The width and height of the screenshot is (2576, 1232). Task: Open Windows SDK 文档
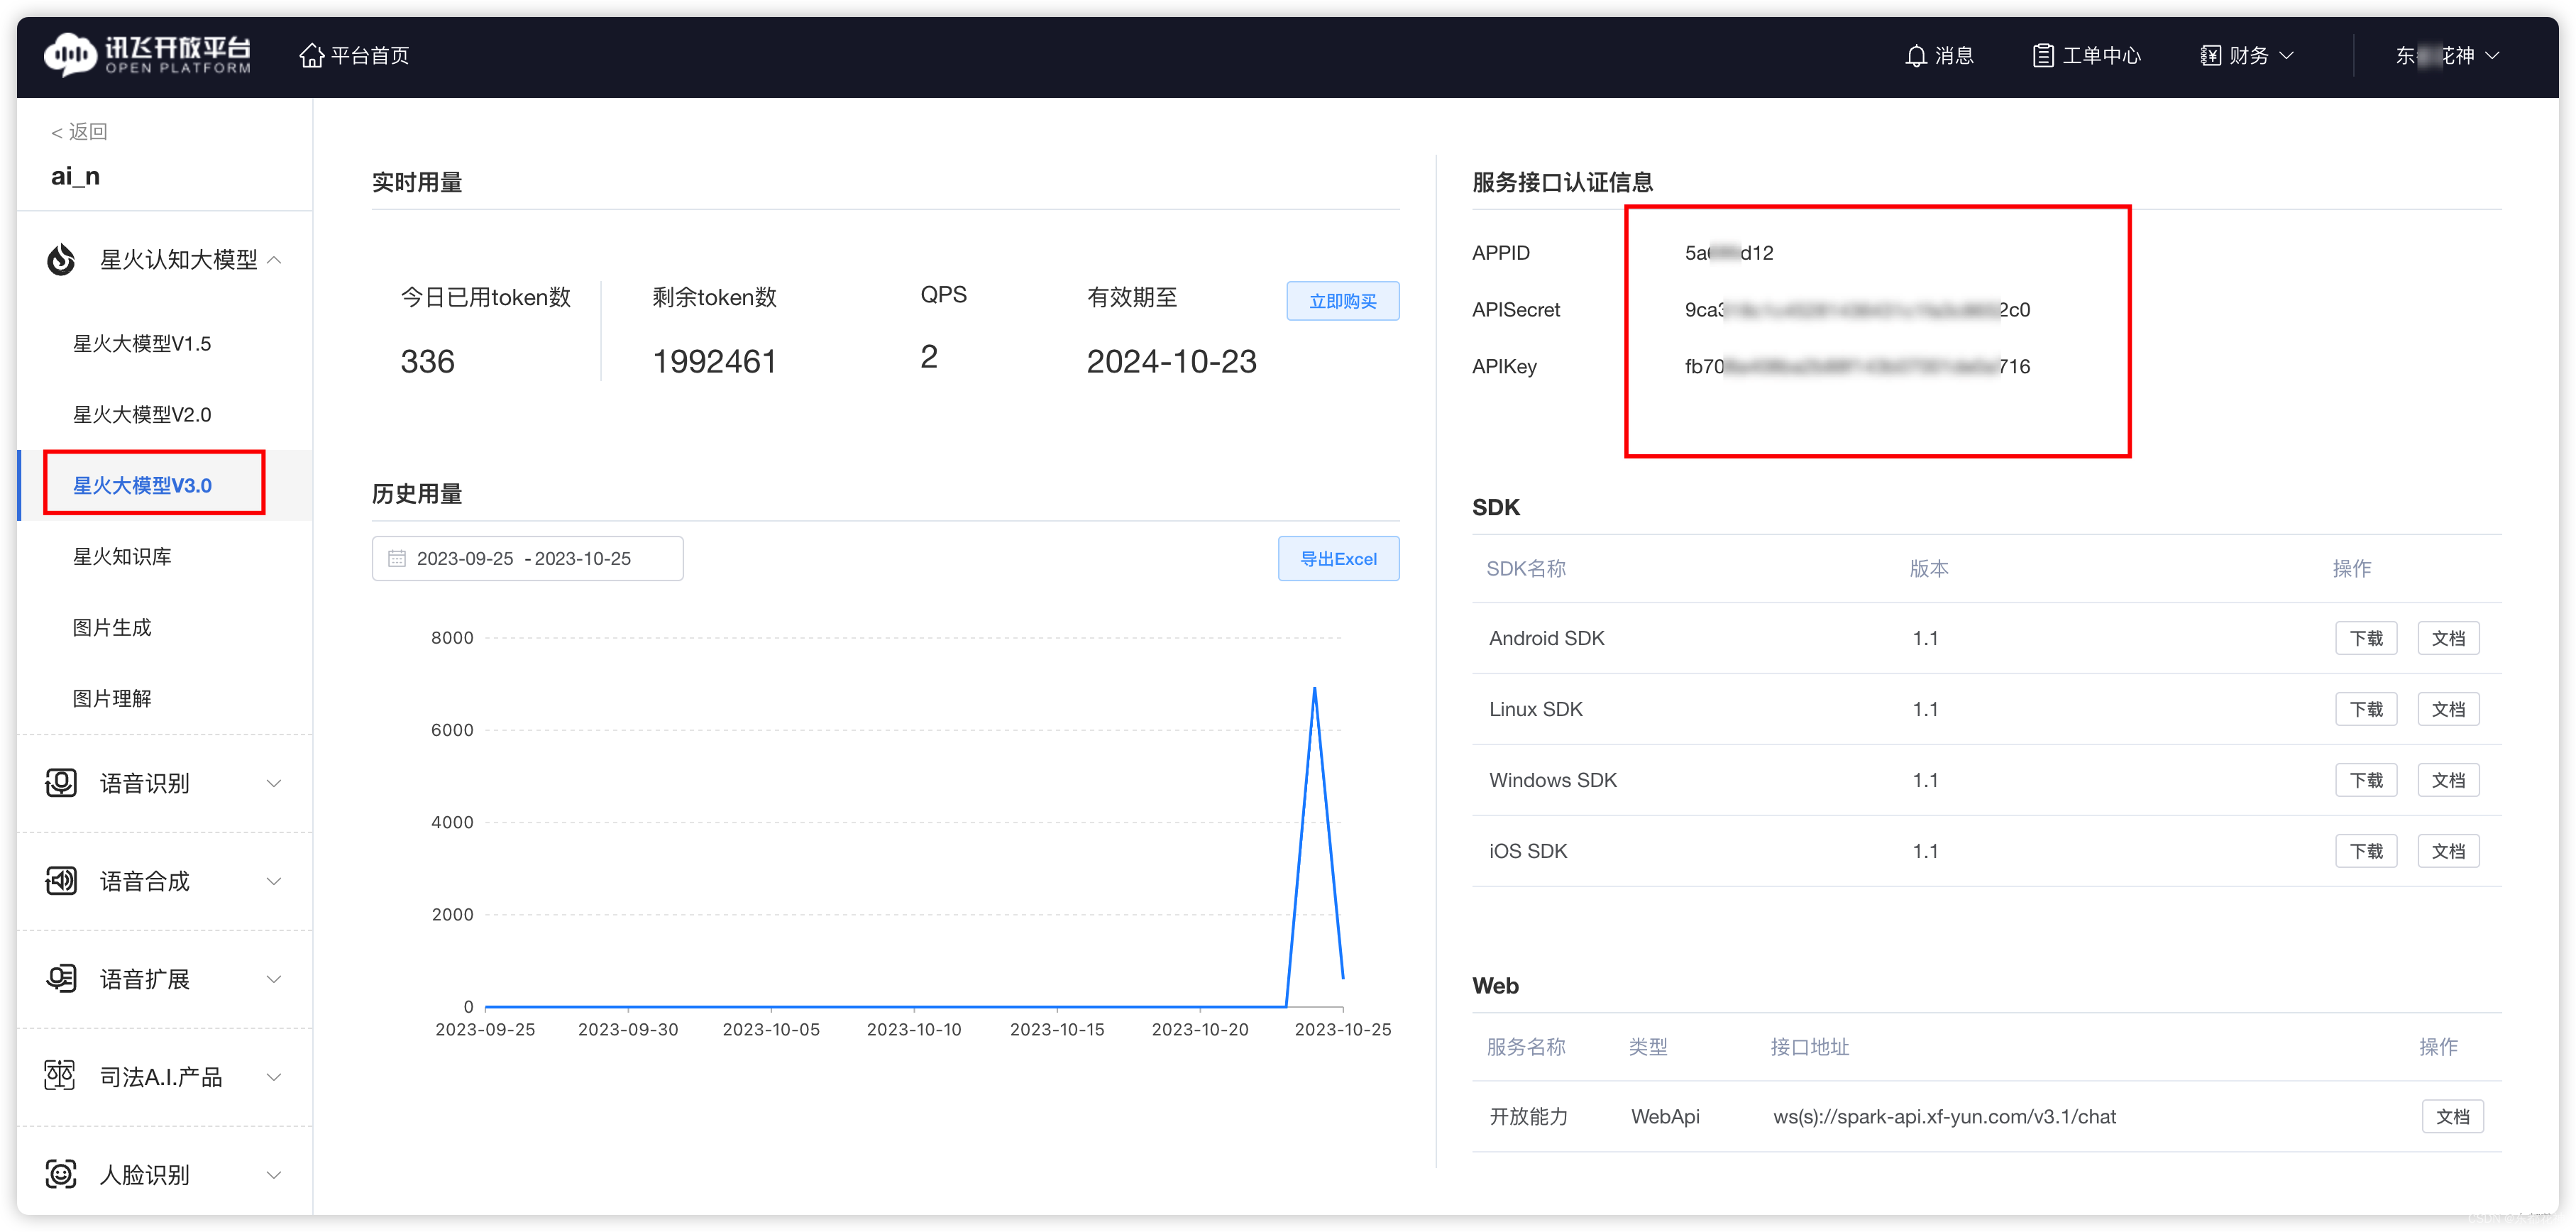2448,780
